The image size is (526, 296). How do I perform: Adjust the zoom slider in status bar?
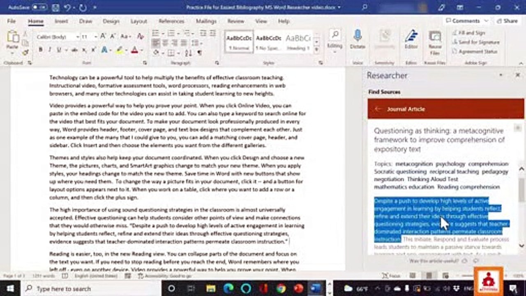coord(467,275)
